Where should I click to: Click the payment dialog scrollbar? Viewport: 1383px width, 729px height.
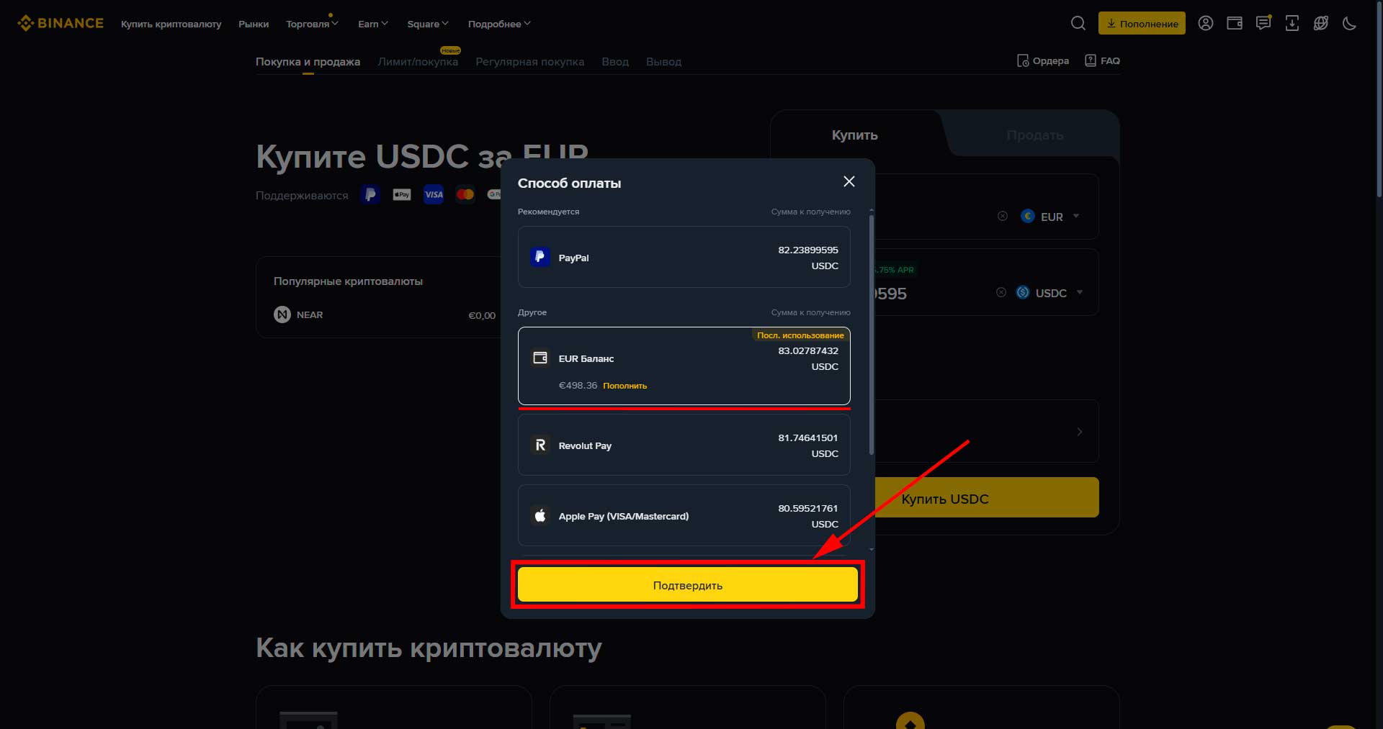tap(872, 335)
